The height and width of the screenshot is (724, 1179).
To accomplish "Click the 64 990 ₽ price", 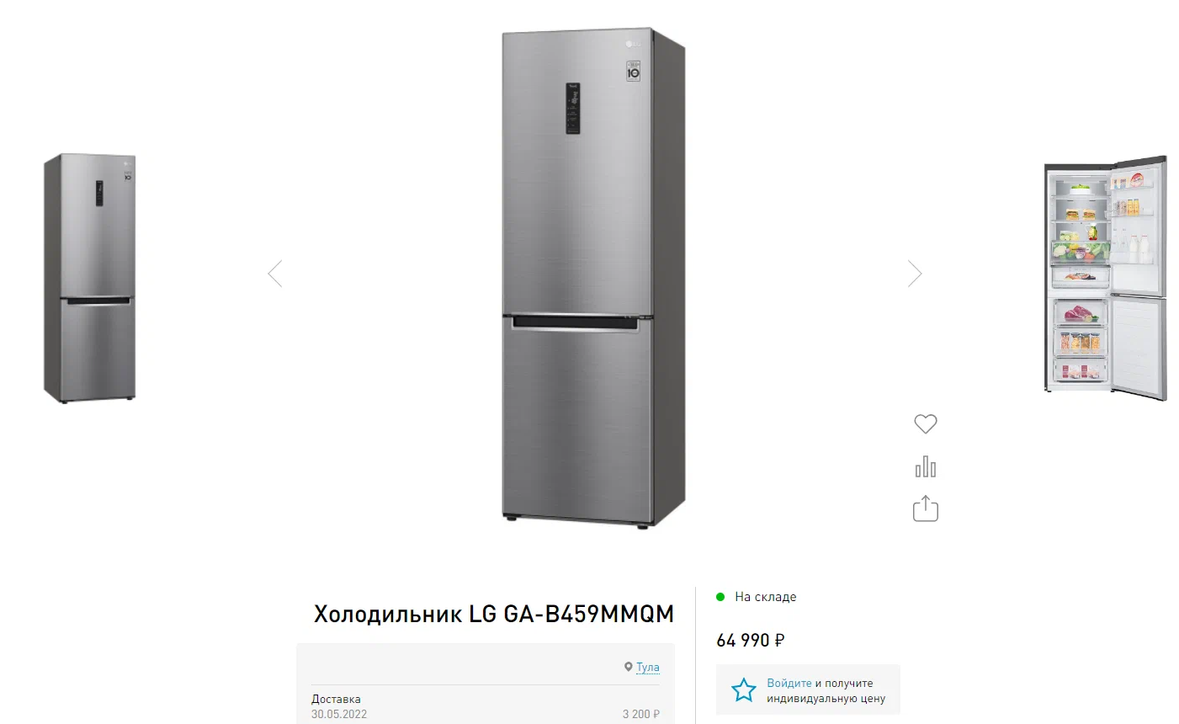I will 750,641.
